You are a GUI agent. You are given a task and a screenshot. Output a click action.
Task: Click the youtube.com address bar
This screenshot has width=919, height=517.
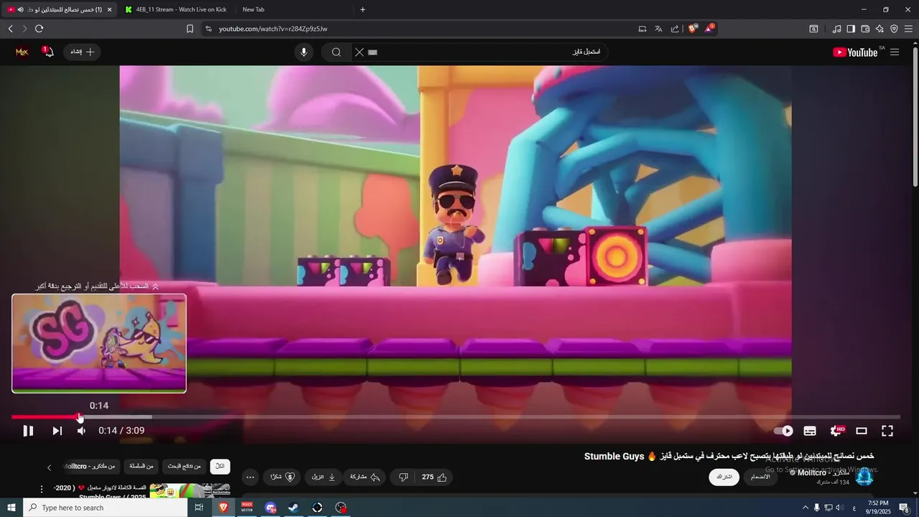point(416,29)
